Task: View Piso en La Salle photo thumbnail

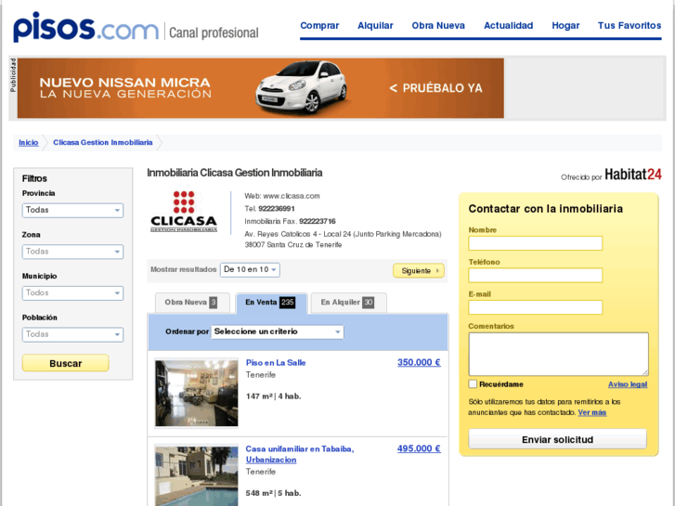Action: pos(196,393)
